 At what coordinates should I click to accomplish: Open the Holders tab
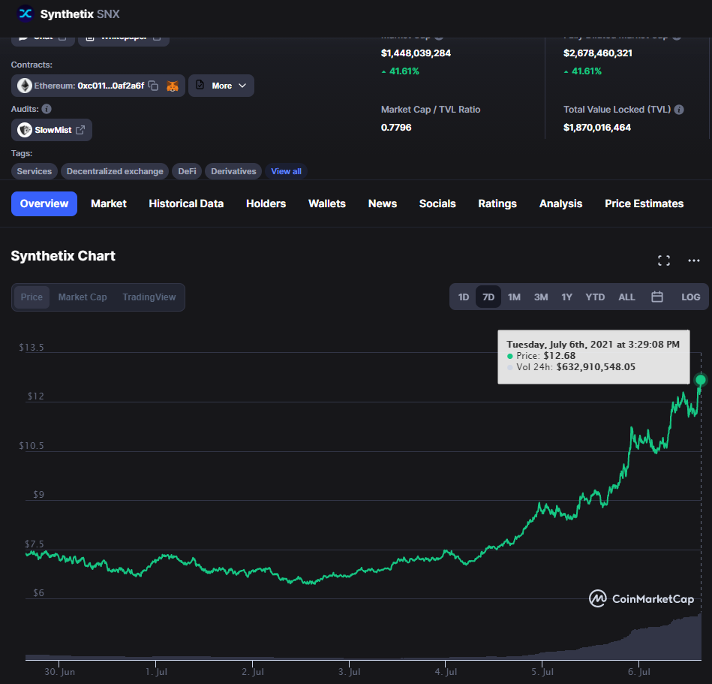pos(266,203)
